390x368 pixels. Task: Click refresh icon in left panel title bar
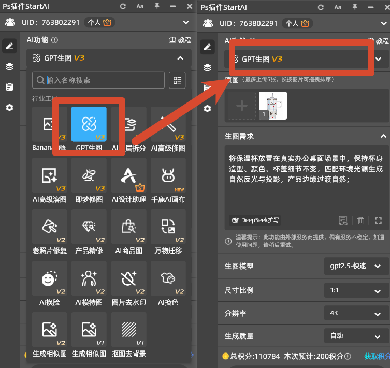pos(123,6)
